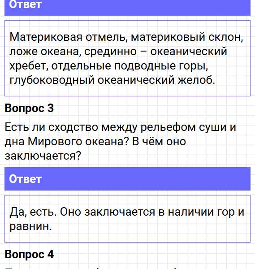Viewport: 255px width, 269px height.
Task: Click the word "склон," in first answer
Action: [226, 37]
